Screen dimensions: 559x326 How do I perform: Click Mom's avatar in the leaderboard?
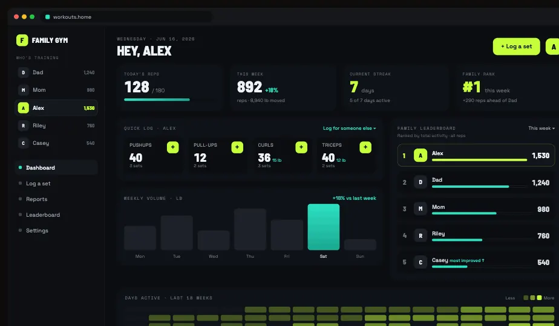(x=420, y=209)
